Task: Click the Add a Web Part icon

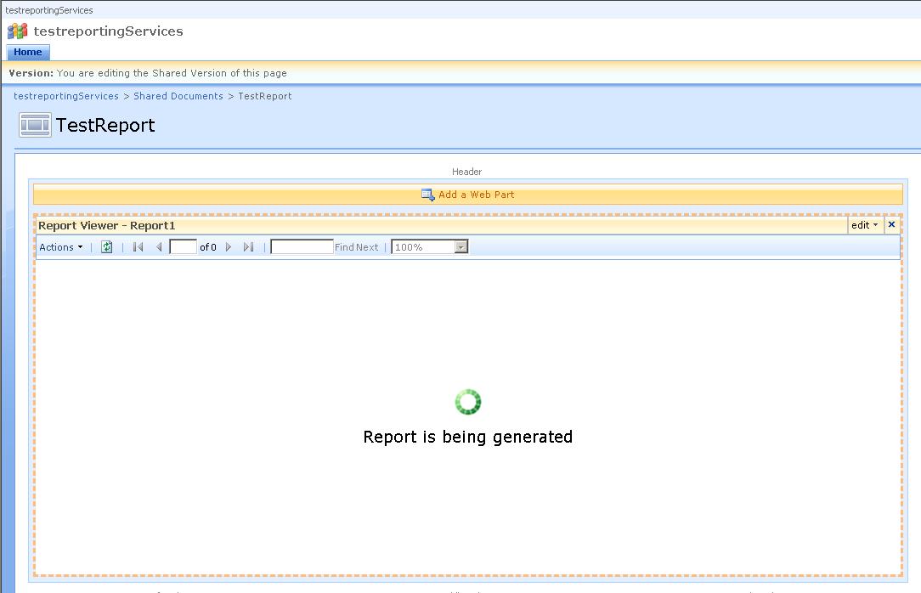Action: [428, 195]
